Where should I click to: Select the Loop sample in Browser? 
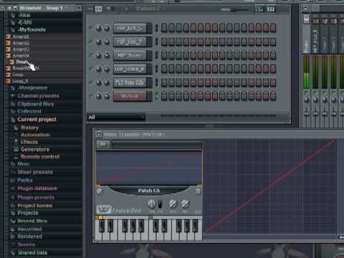(x=18, y=75)
